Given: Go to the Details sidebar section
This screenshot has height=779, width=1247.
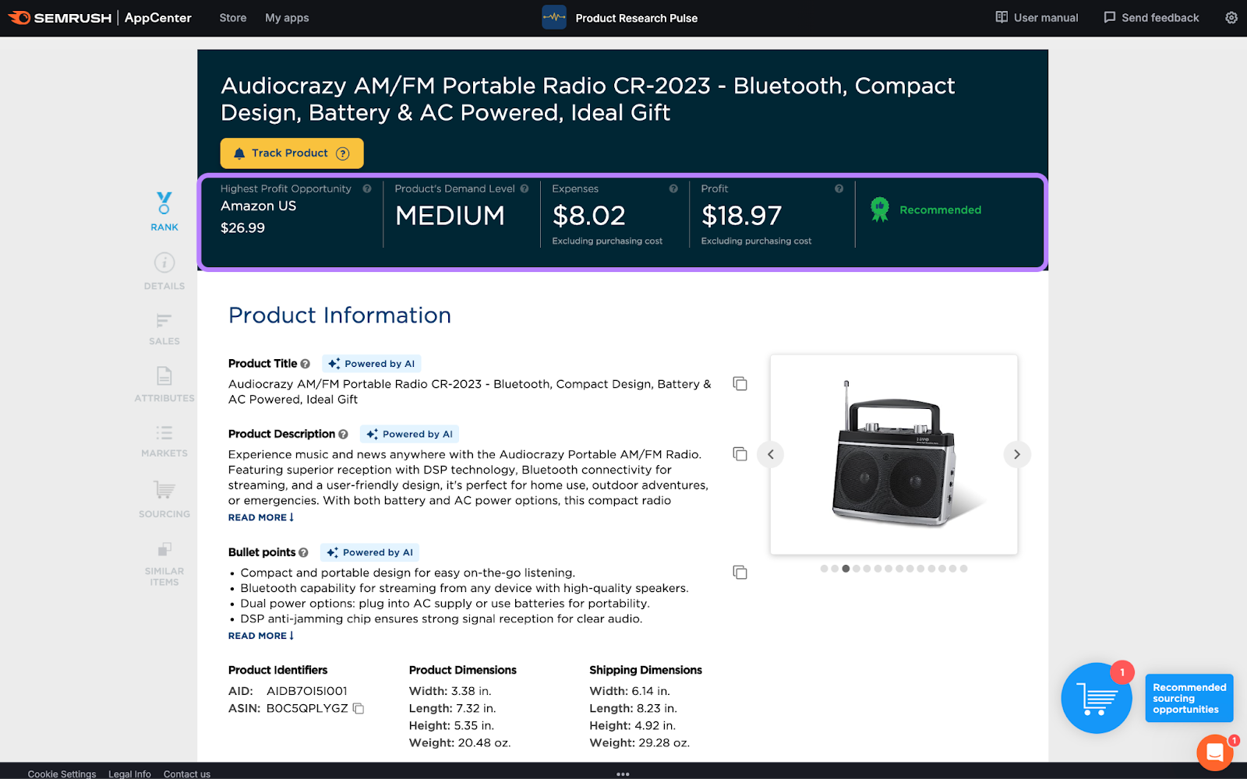Looking at the screenshot, I should [x=164, y=271].
